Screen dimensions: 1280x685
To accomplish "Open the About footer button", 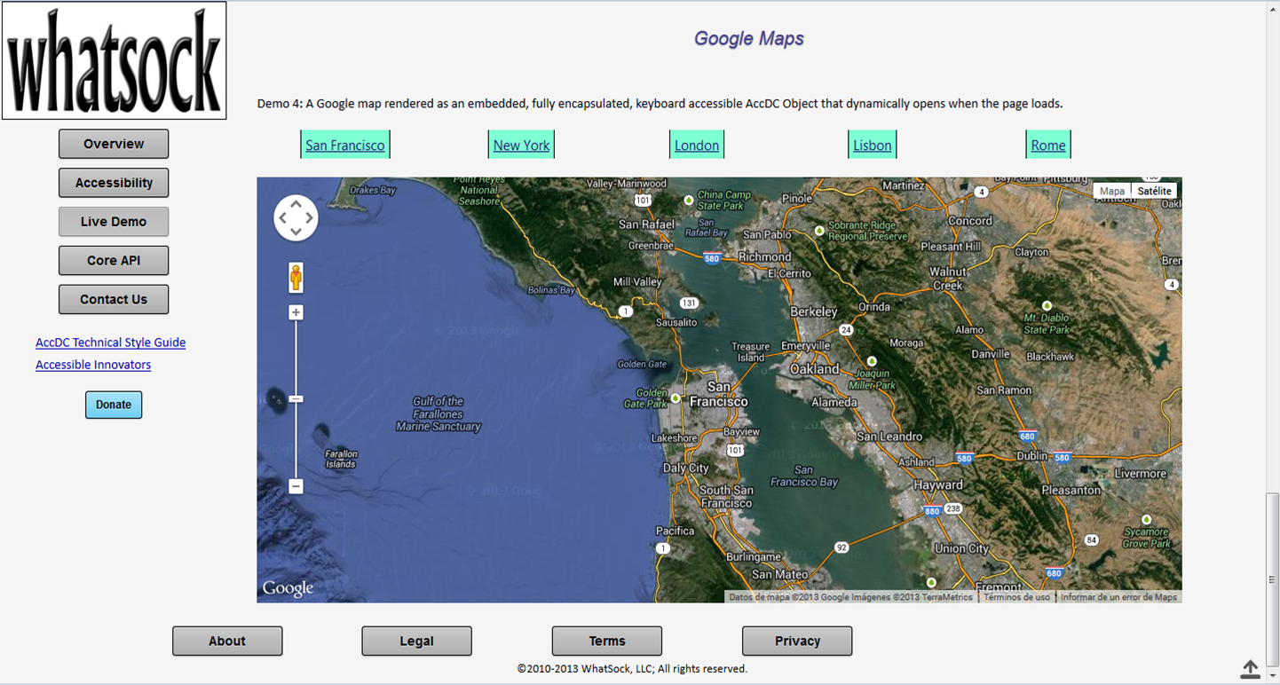I will tap(227, 641).
